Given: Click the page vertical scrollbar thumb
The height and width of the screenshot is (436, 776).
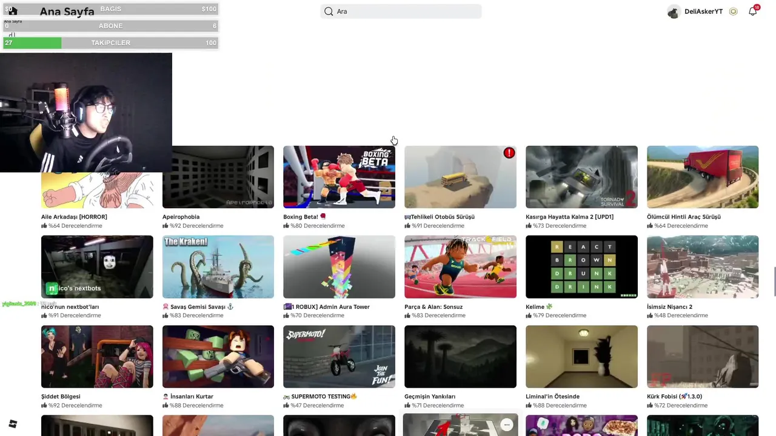Looking at the screenshot, I should [x=774, y=281].
